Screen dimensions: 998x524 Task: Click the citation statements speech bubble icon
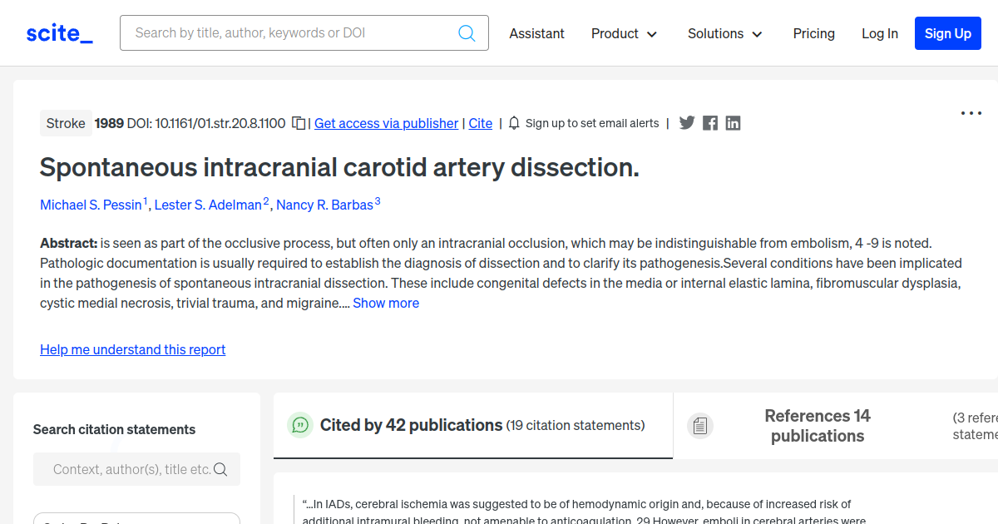(300, 425)
